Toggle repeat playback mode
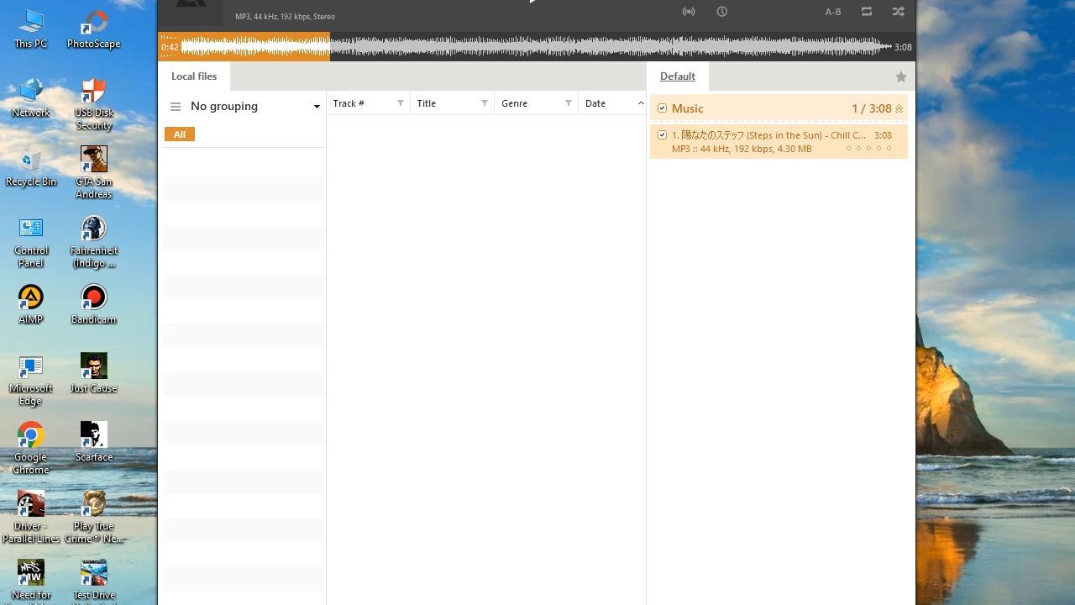Image resolution: width=1075 pixels, height=605 pixels. [867, 12]
